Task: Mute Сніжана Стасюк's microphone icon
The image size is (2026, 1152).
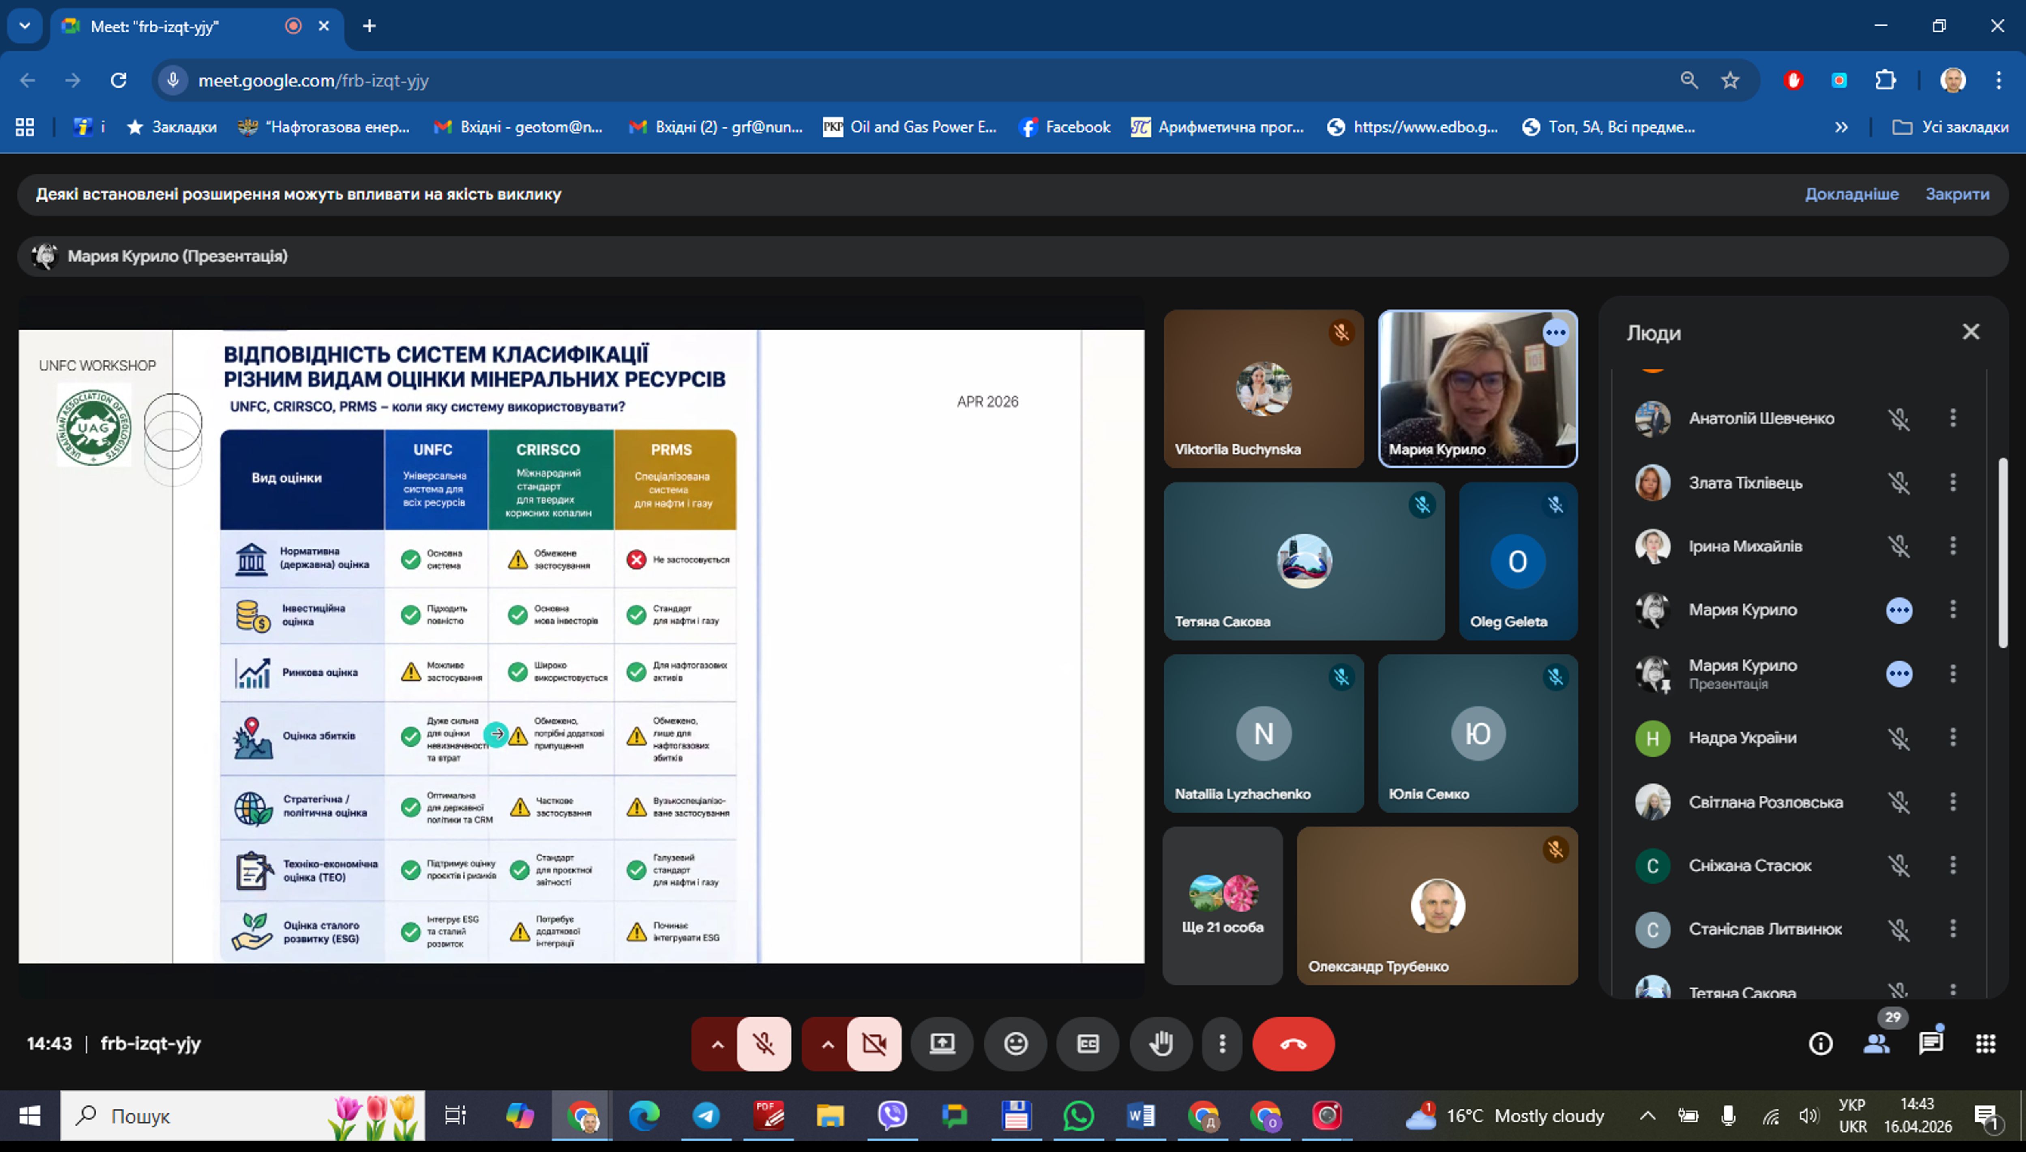Action: tap(1899, 866)
